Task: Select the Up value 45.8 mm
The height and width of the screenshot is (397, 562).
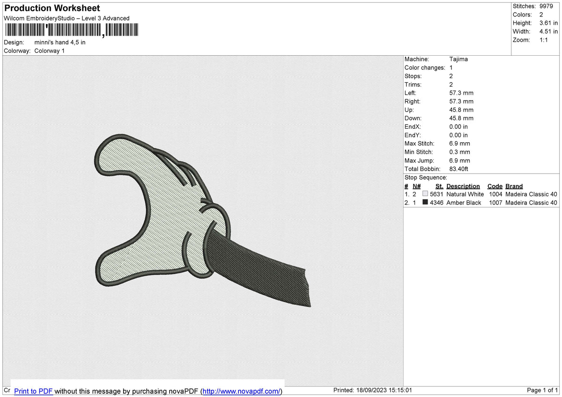Action: [461, 110]
